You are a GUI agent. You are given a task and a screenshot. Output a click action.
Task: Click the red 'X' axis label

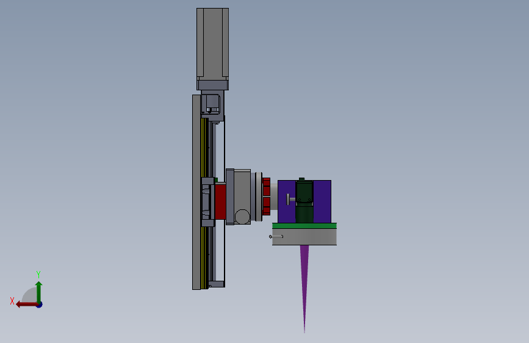coord(12,301)
